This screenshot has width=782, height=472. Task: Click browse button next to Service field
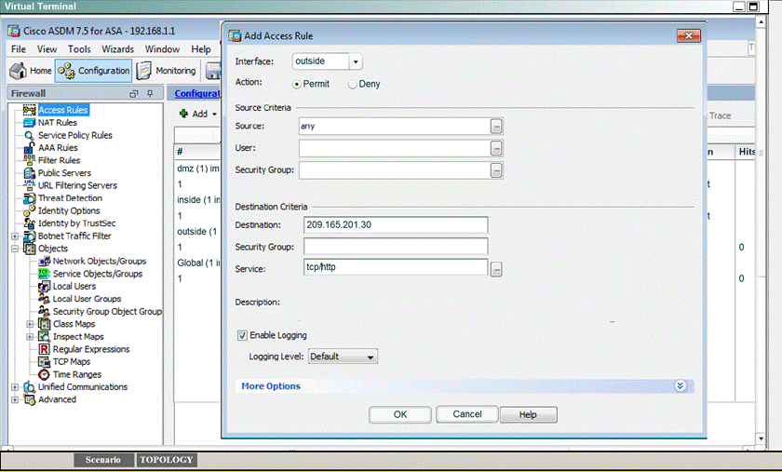click(x=497, y=269)
